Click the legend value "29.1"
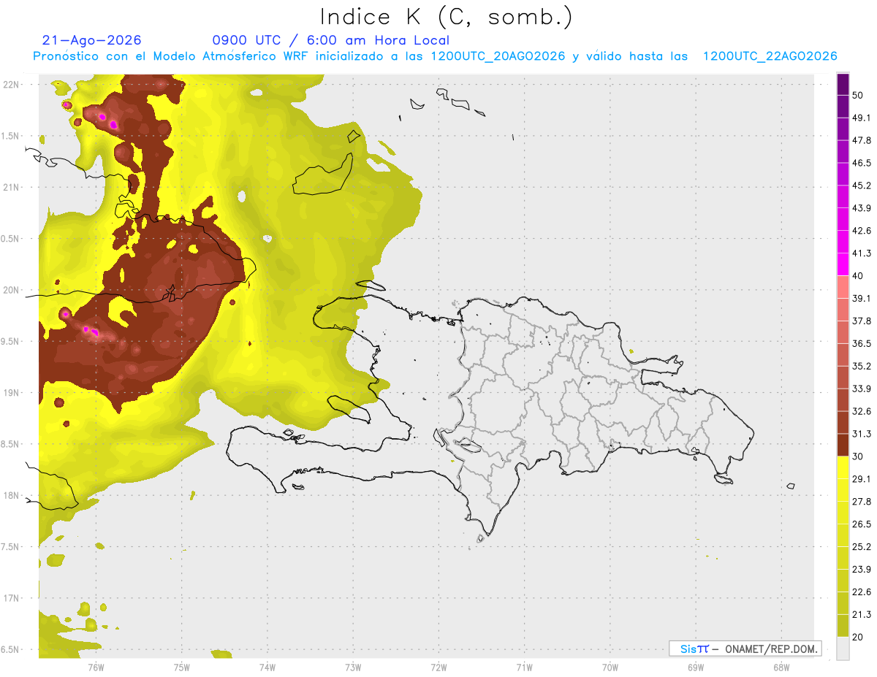The image size is (877, 677). coord(862,479)
